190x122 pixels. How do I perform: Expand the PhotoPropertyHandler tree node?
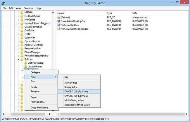pos(18,56)
